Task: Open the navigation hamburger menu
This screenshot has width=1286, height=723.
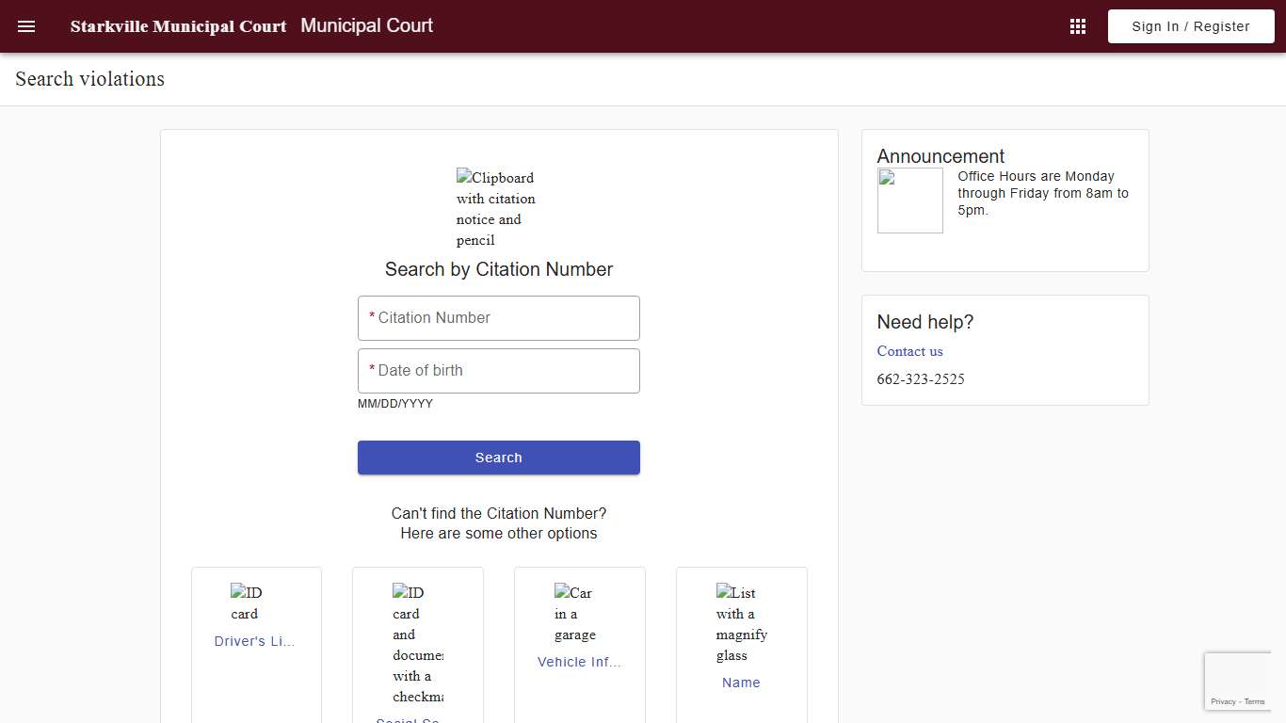Action: click(25, 26)
